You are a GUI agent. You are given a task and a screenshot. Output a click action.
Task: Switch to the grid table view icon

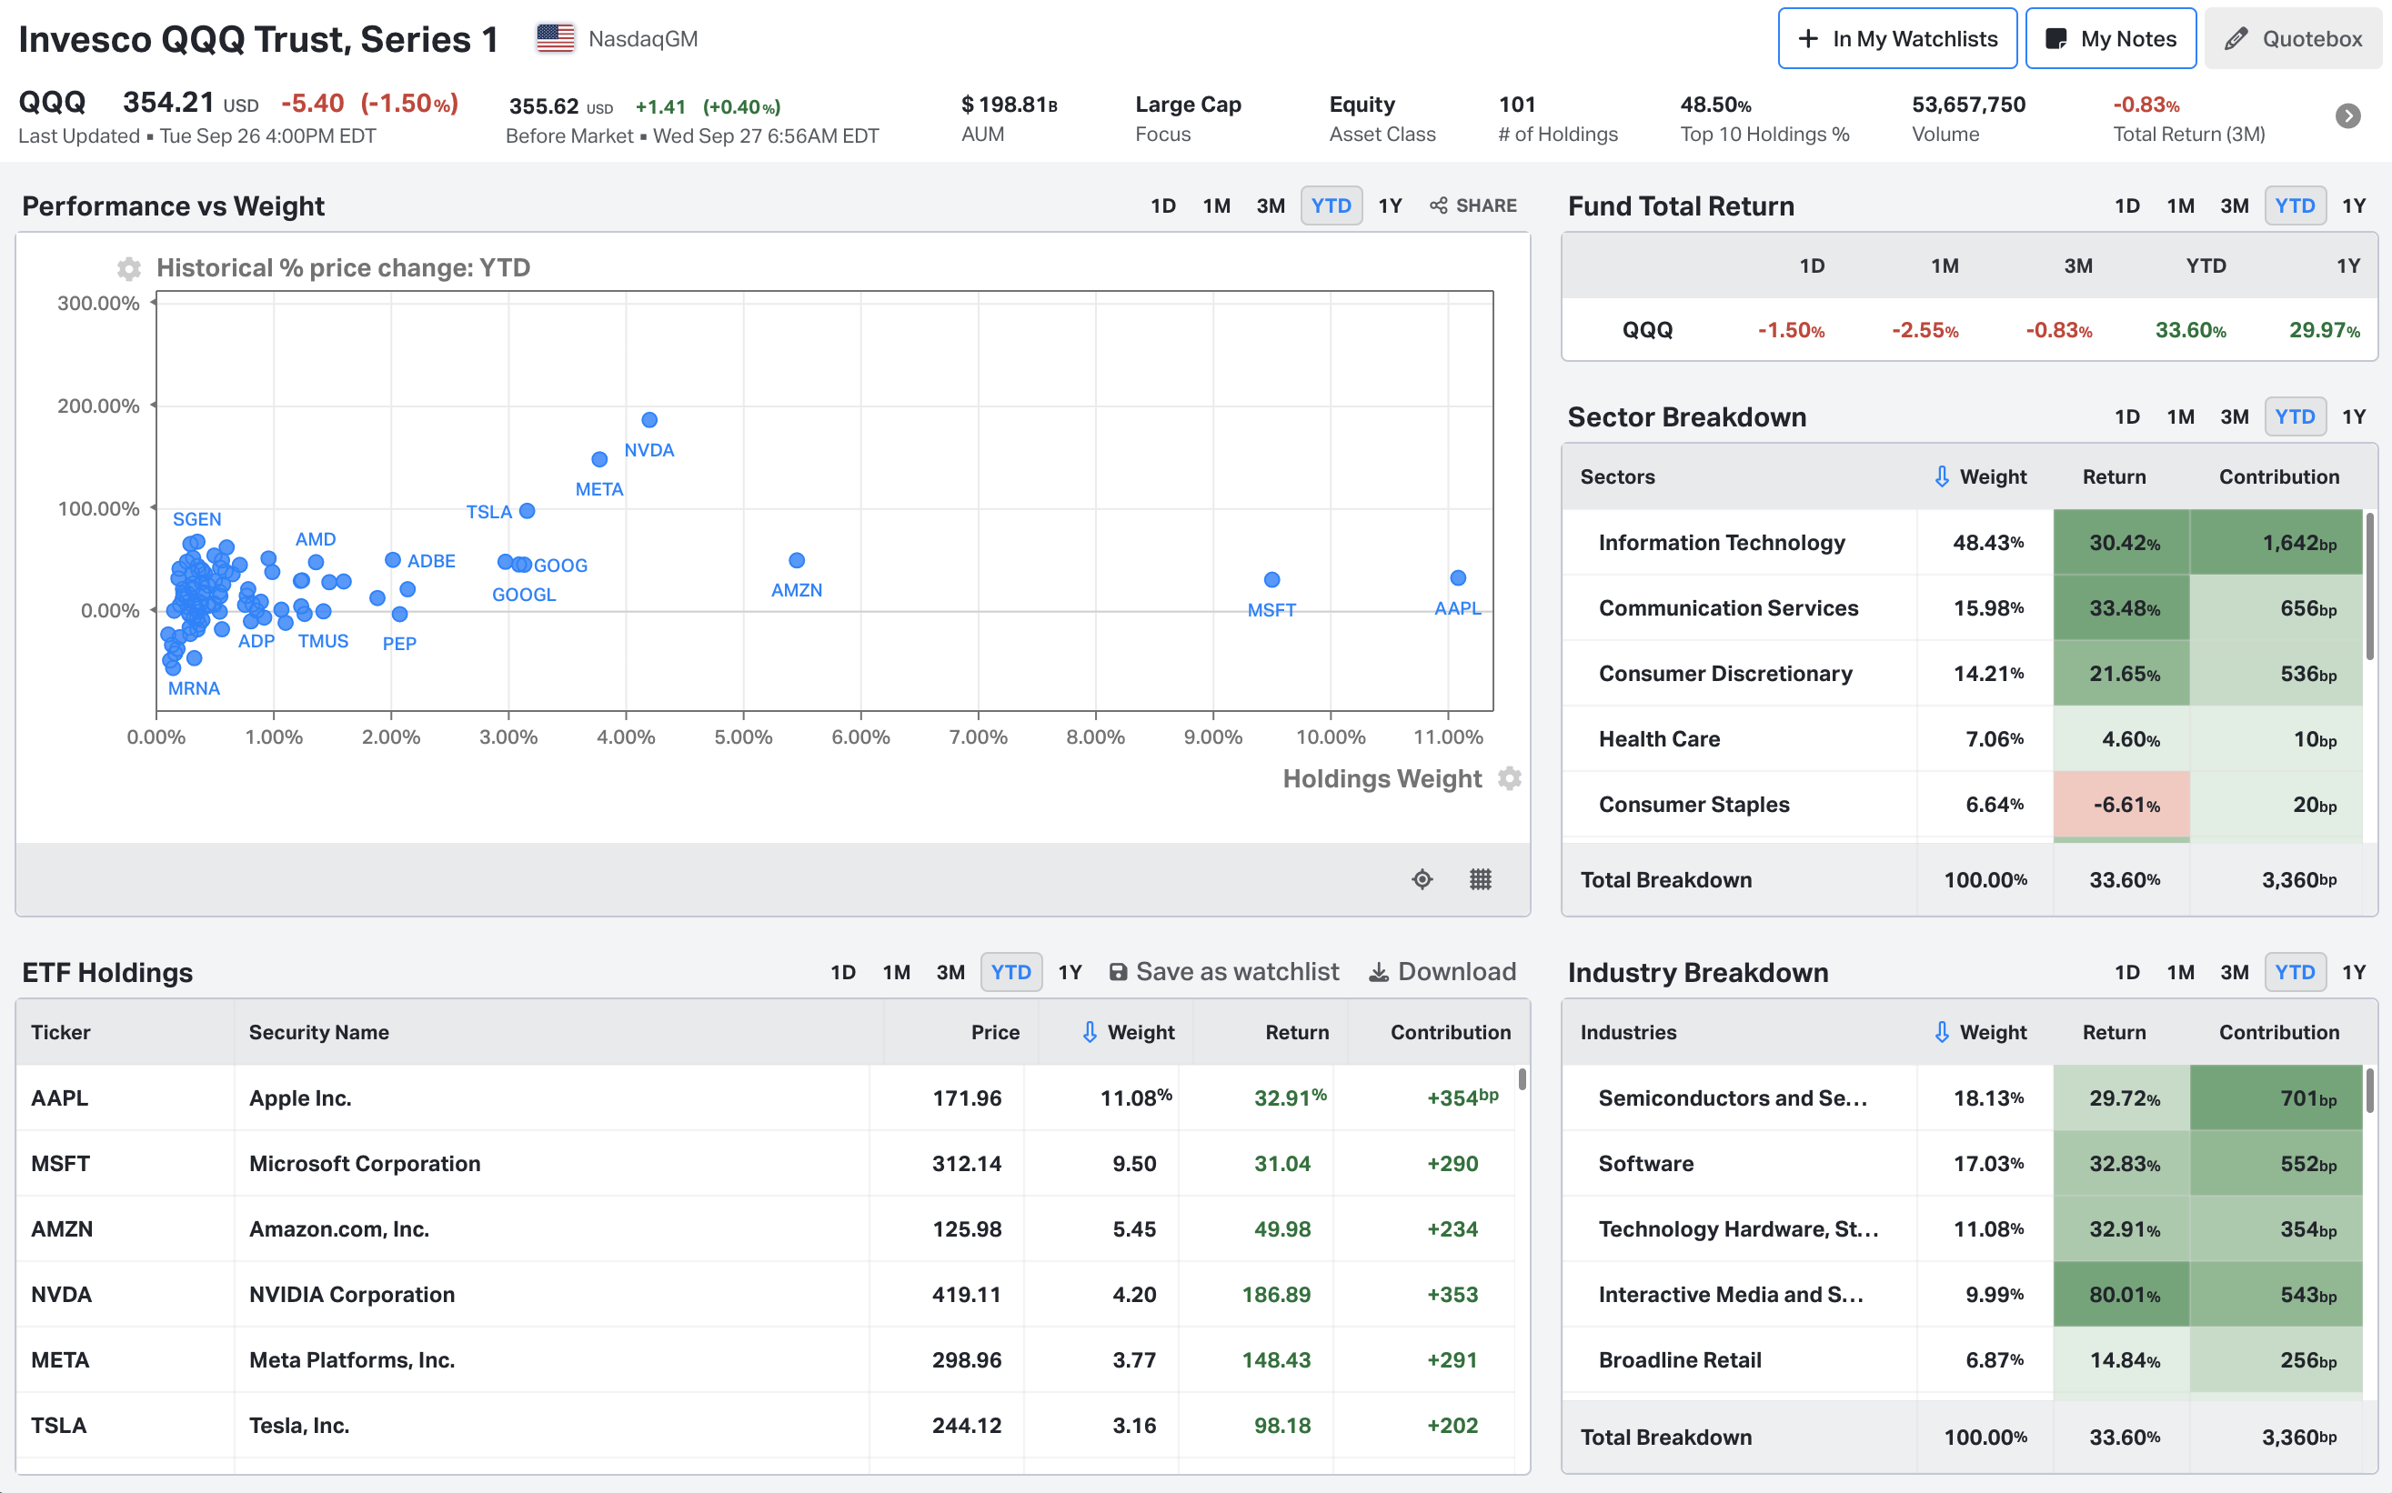pos(1481,879)
